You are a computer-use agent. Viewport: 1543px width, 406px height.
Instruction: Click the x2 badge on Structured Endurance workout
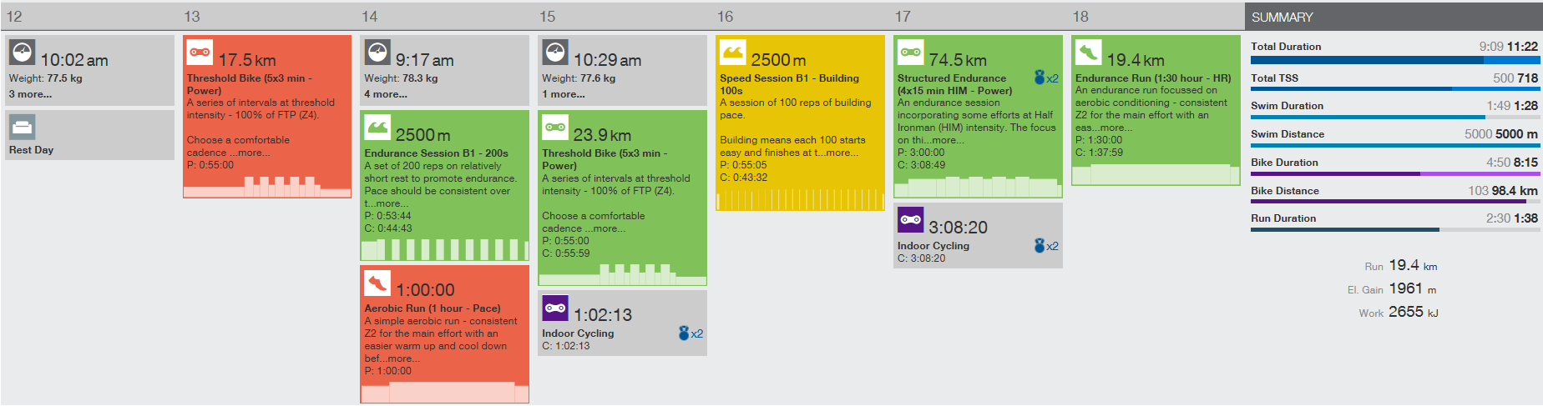pos(1046,78)
